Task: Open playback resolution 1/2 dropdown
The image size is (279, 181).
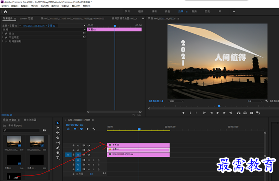Action: click(255, 101)
